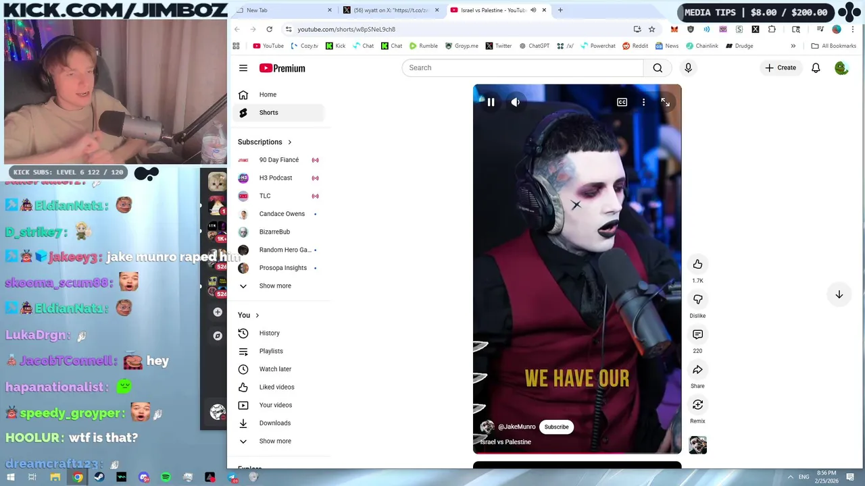The image size is (865, 486).
Task: Mute the Israel vs Palestine tab audio icon
Action: 533,10
